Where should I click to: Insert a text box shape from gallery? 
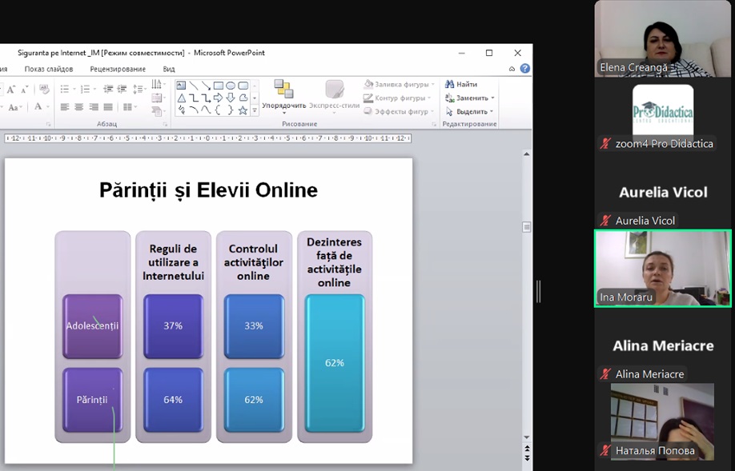coord(182,86)
